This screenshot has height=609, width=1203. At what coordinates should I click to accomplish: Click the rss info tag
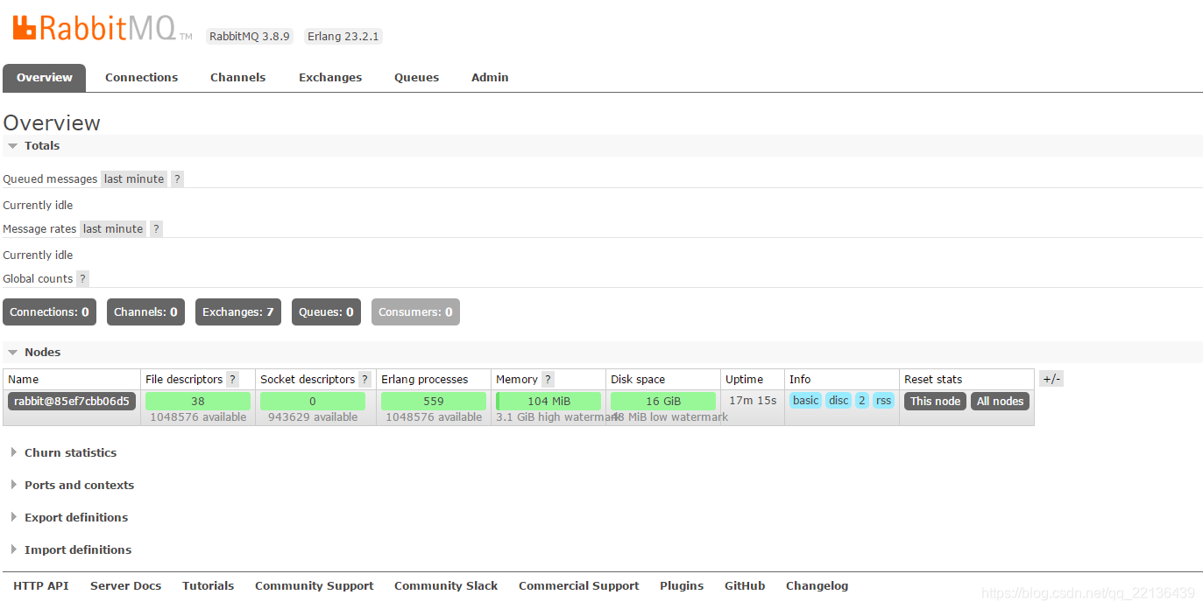[x=883, y=400]
